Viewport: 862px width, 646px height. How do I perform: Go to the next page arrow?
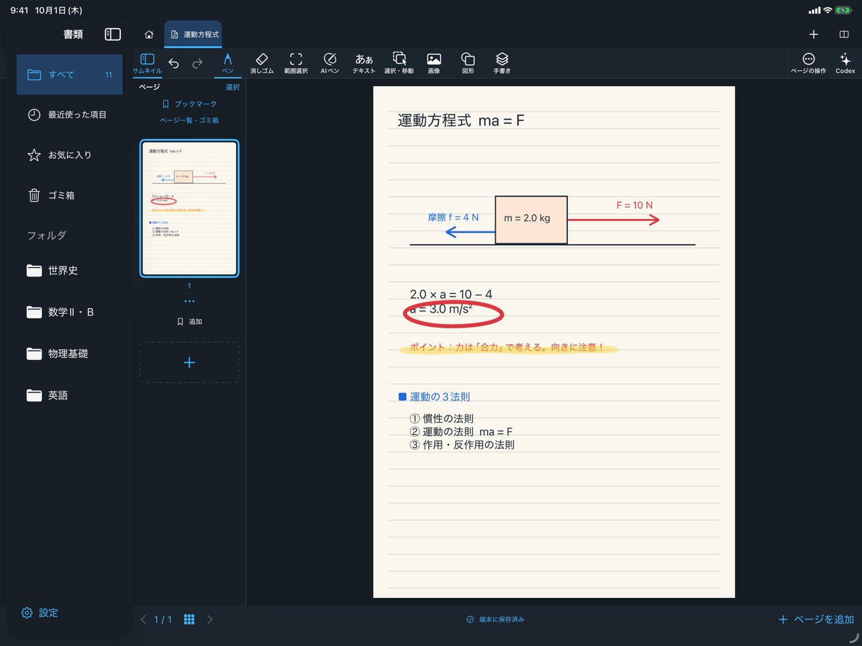(210, 619)
